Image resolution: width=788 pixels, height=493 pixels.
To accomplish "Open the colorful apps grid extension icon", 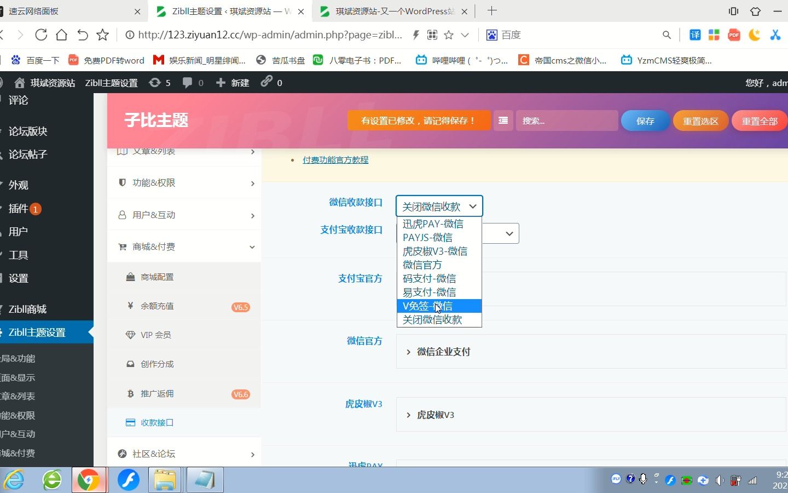I will click(x=714, y=35).
